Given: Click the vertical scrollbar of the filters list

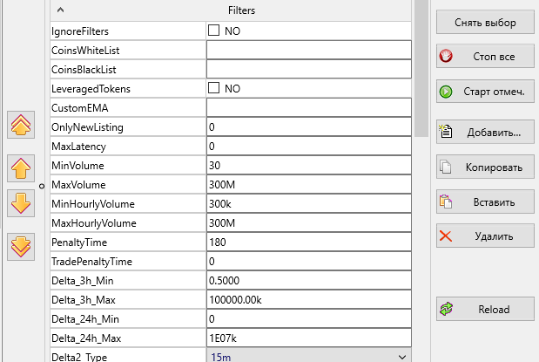Looking at the screenshot, I should pyautogui.click(x=421, y=70).
